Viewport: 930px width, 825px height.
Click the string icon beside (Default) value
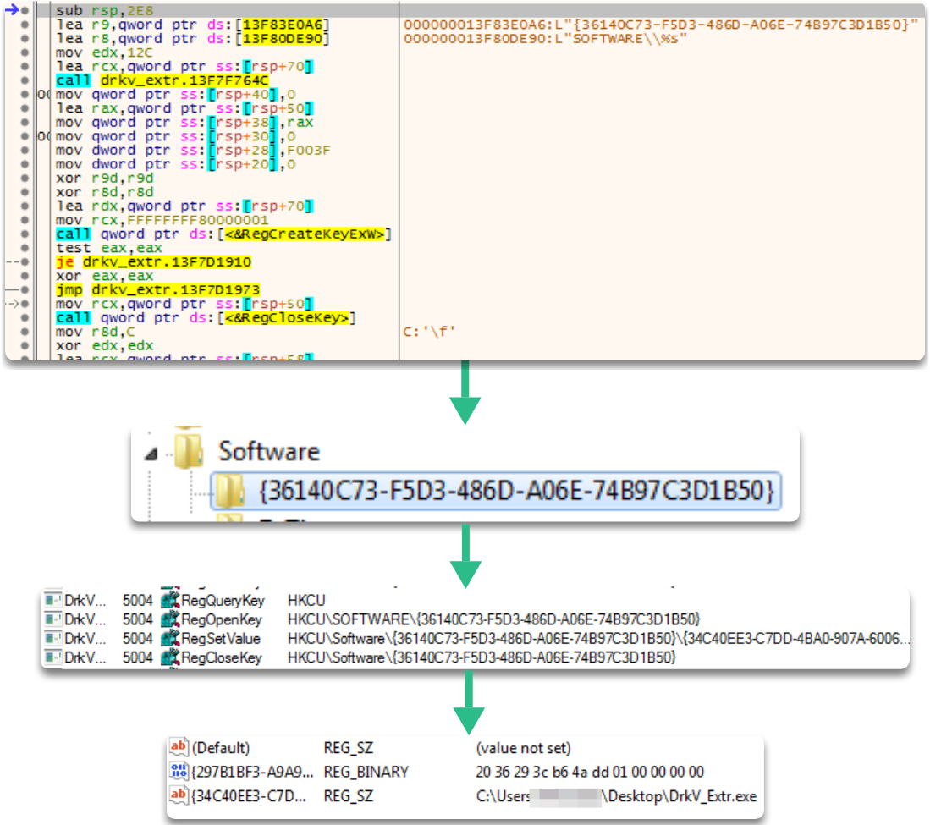(179, 746)
